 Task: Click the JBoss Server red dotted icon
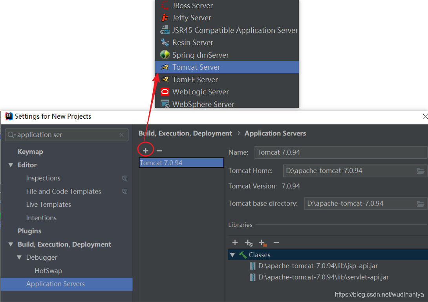tap(165, 5)
